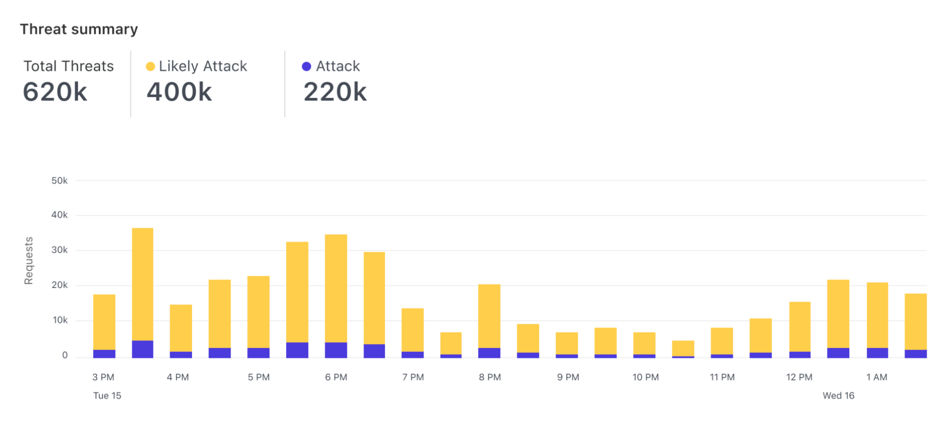Click the Total Threats 620k value

(55, 92)
